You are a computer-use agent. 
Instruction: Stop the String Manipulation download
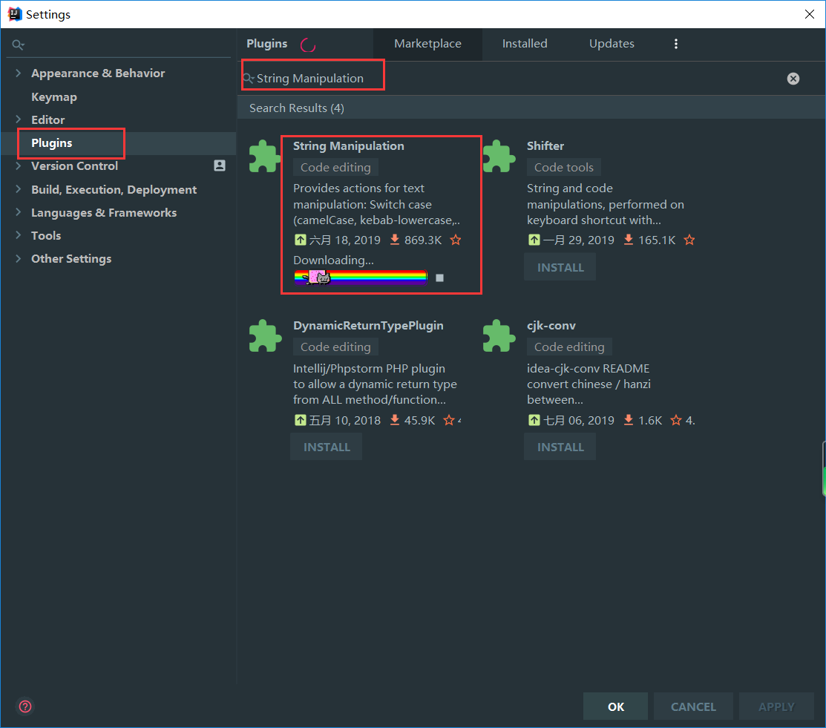coord(439,278)
